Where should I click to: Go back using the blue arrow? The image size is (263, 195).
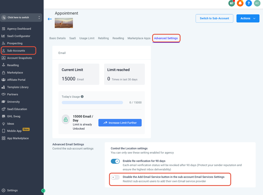pos(50,19)
